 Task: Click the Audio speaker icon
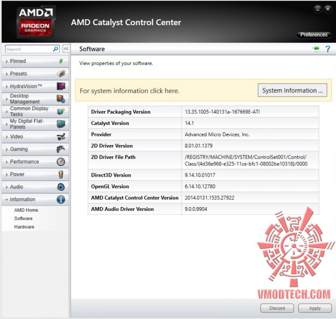click(61, 187)
